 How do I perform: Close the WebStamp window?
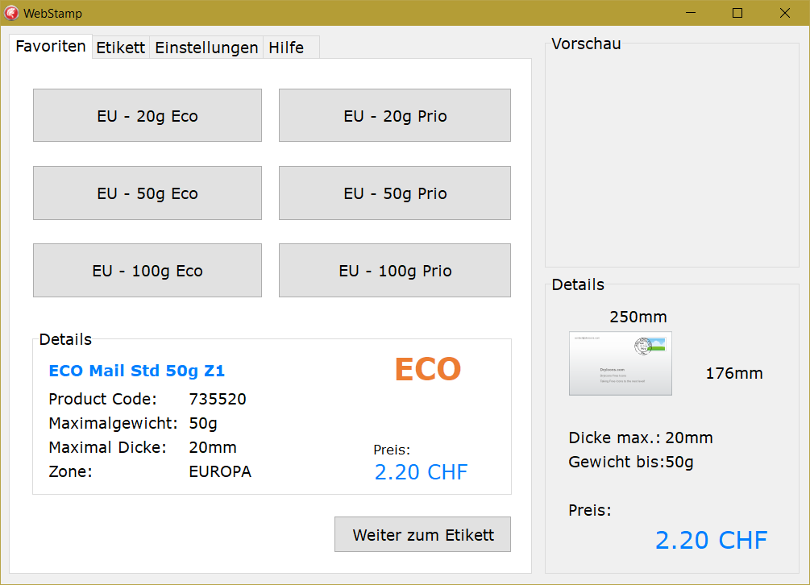tap(784, 13)
